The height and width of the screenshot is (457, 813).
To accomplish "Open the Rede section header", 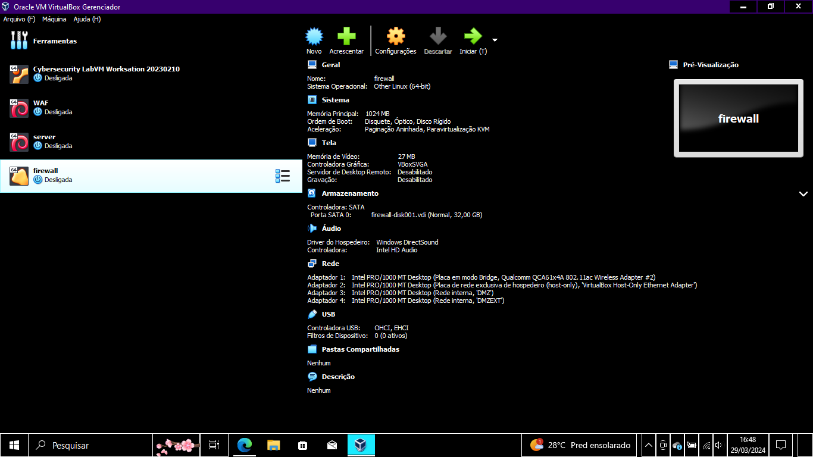I will [330, 264].
